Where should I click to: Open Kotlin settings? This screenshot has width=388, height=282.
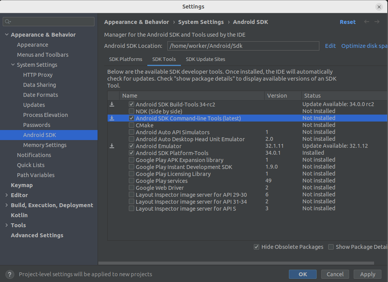click(x=19, y=215)
